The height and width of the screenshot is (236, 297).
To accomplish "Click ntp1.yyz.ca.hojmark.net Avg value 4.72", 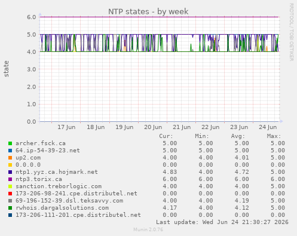I will 241,172.
